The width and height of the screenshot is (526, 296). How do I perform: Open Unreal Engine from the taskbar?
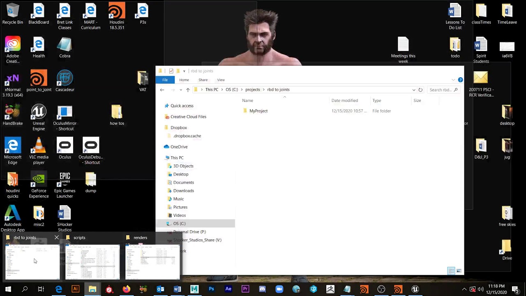coord(415,289)
